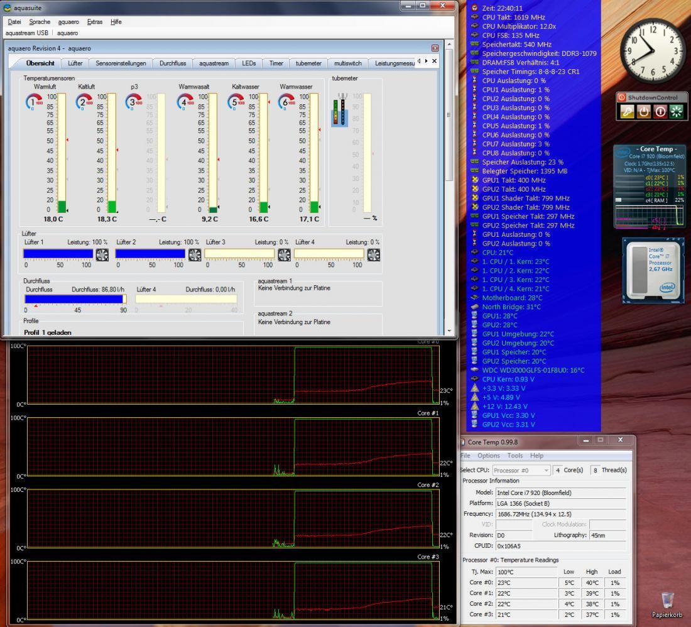Click the Warmluft temperature column bar
The width and height of the screenshot is (691, 627).
pyautogui.click(x=62, y=153)
